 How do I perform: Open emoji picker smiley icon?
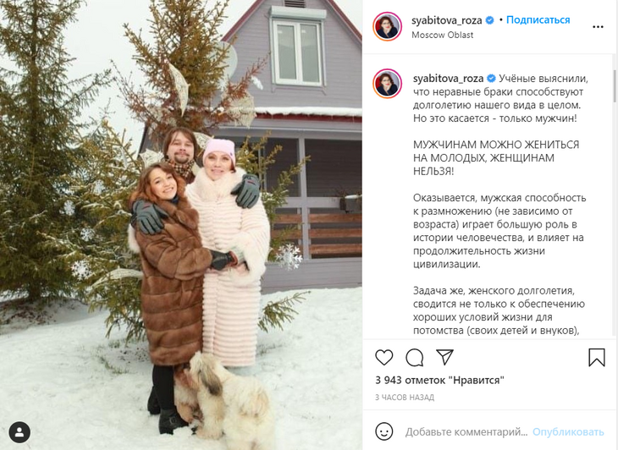pos(383,432)
